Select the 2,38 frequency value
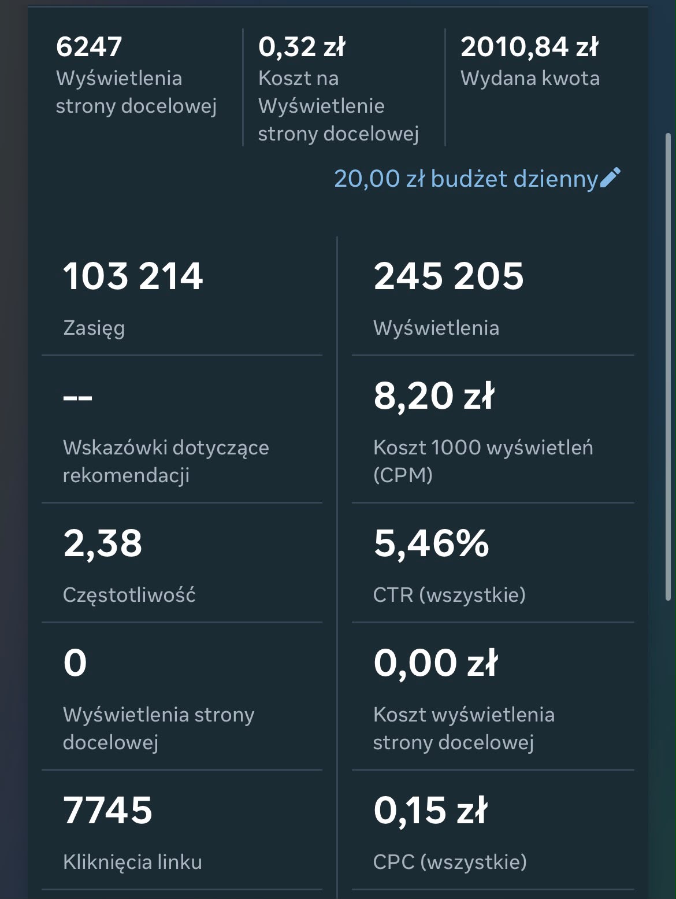Image resolution: width=676 pixels, height=899 pixels. 102,543
